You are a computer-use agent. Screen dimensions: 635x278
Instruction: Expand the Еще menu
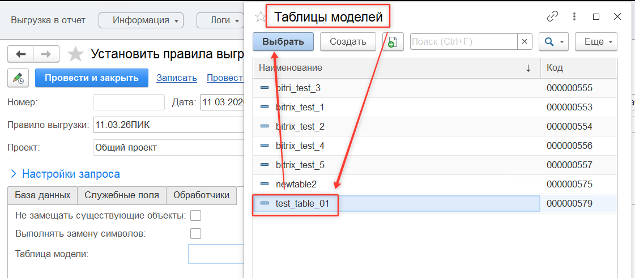coord(596,41)
